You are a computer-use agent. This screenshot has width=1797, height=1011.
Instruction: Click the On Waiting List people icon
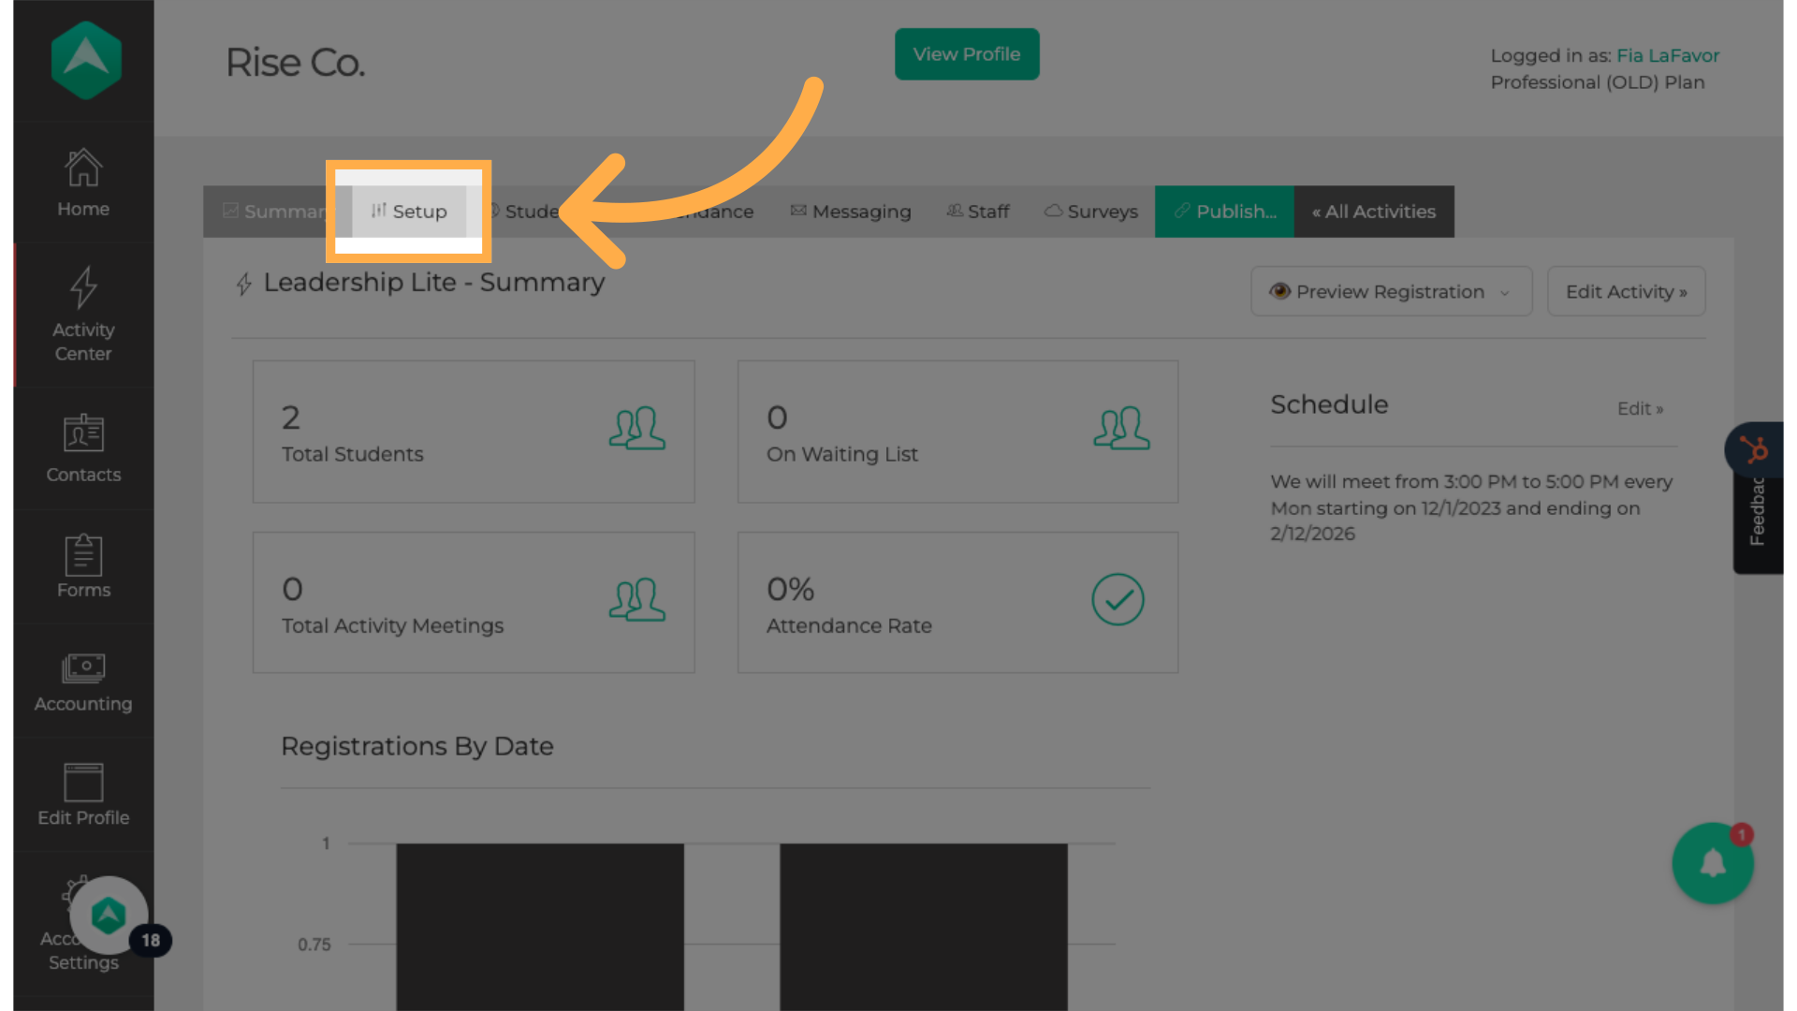coord(1121,429)
